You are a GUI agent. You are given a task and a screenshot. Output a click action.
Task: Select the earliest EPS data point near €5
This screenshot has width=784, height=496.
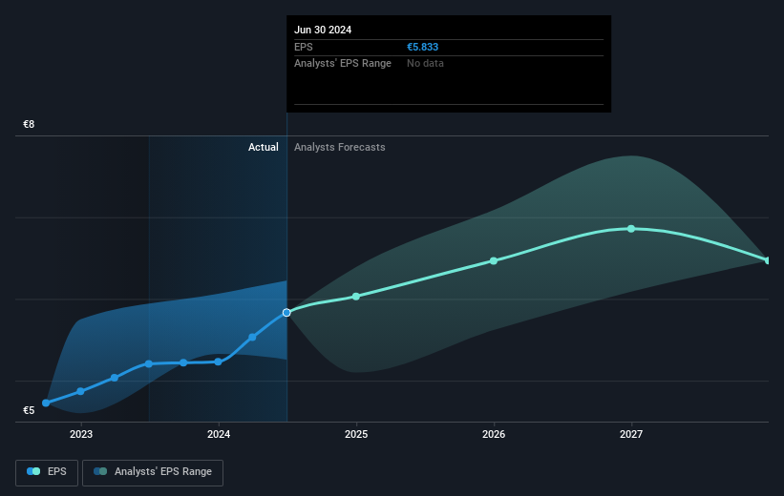pos(46,403)
